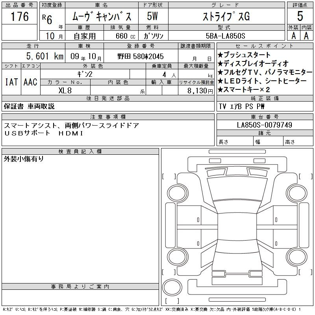315x315 pixels.
Task: Select the 後日発送部品 header
Action: pos(108,98)
